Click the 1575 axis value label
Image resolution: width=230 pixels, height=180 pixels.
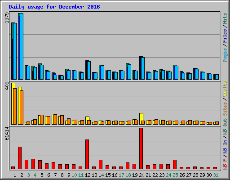(x=7, y=18)
